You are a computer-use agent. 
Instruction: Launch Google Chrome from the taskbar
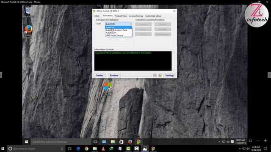tap(86, 149)
